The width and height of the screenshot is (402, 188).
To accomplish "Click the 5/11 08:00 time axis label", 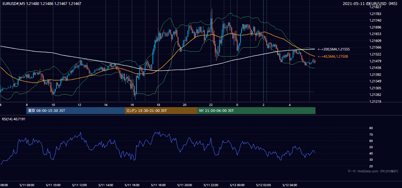I will [27, 185].
